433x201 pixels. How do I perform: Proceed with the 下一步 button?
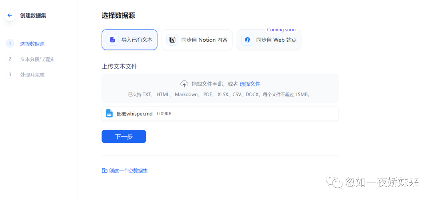[124, 137]
